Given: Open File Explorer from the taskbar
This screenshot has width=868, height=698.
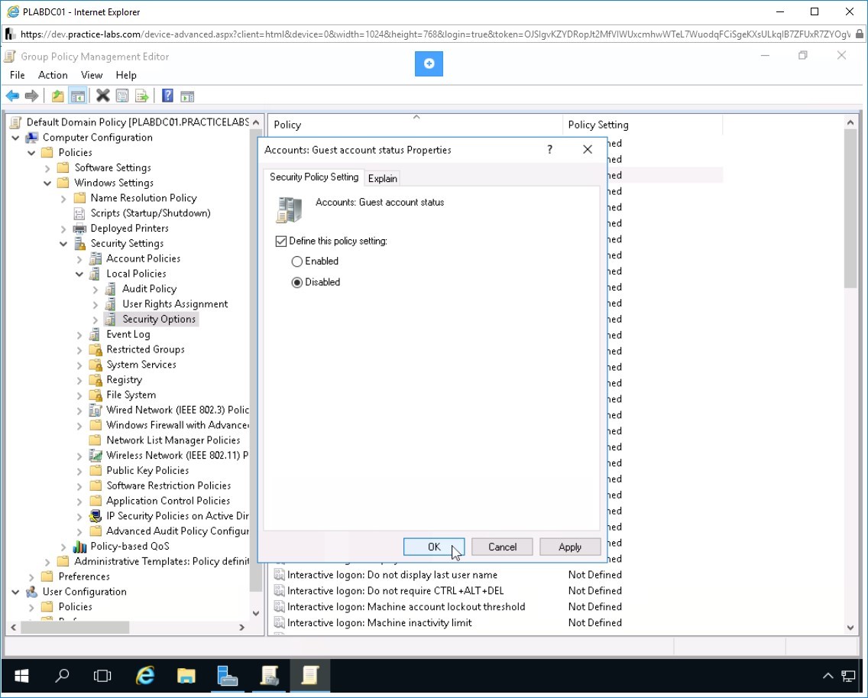Looking at the screenshot, I should tap(186, 675).
